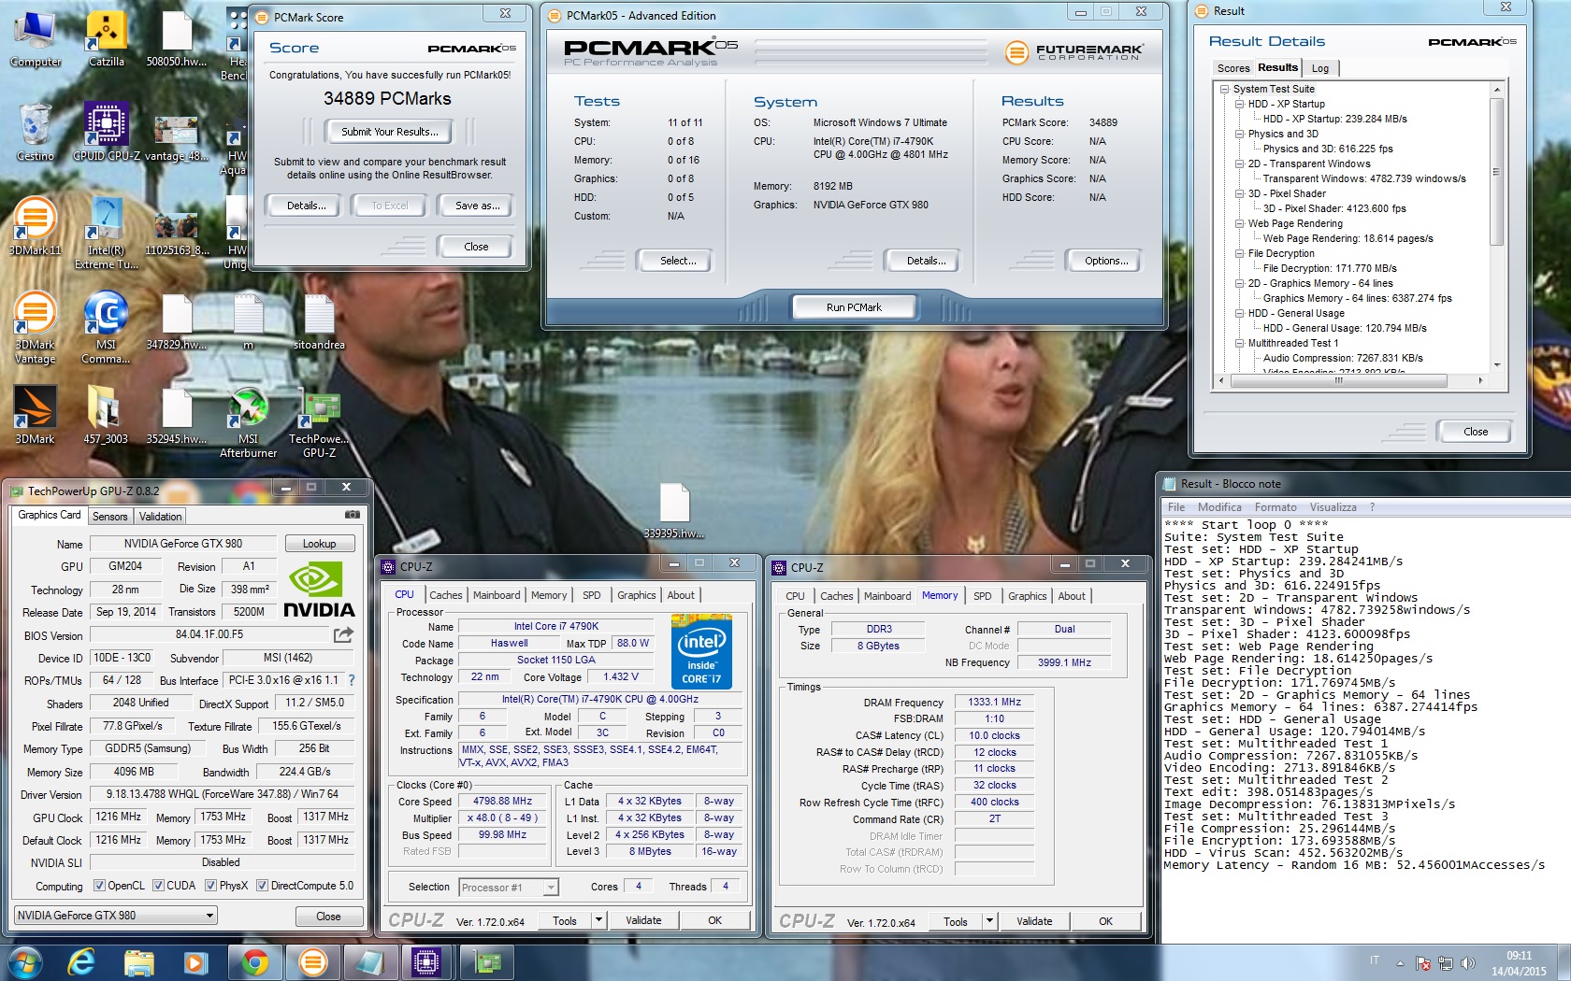
Task: Open MSI Command Center desktop icon
Action: point(106,329)
